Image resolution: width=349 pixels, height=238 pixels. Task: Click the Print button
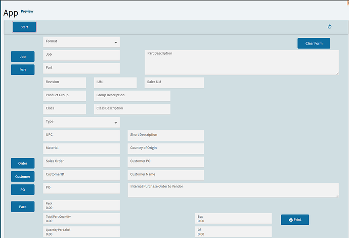[295, 220]
